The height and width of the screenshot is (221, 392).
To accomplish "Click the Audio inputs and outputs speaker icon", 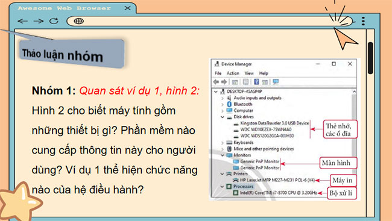I will pyautogui.click(x=229, y=98).
